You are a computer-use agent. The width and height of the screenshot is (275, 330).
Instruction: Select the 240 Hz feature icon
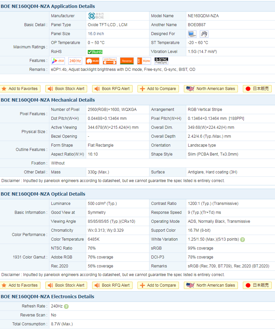point(75,61)
